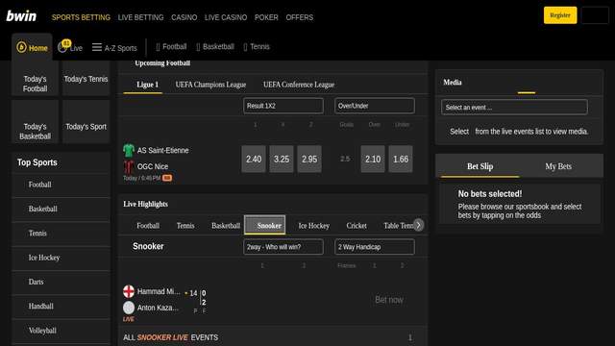Open the Over/Under market dropdown
615x346 pixels.
pyautogui.click(x=375, y=106)
